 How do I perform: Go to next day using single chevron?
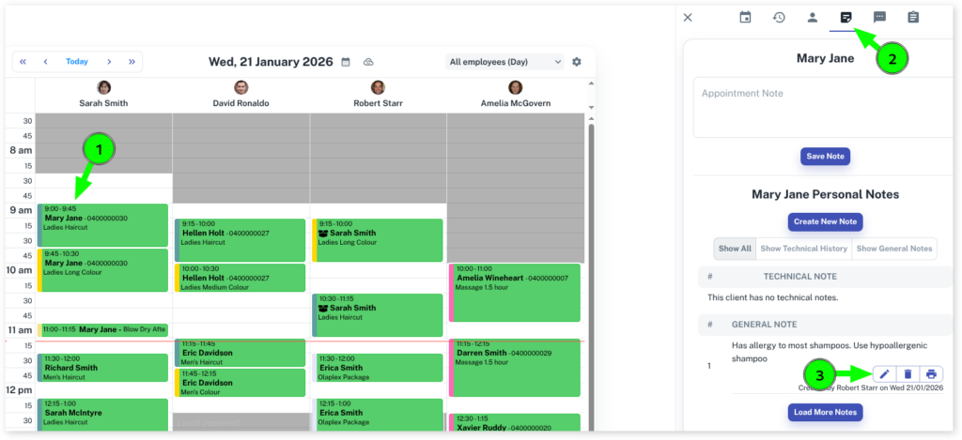[109, 62]
